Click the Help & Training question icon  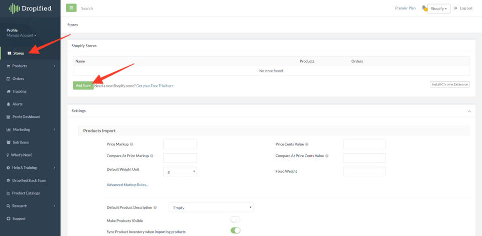pos(9,168)
